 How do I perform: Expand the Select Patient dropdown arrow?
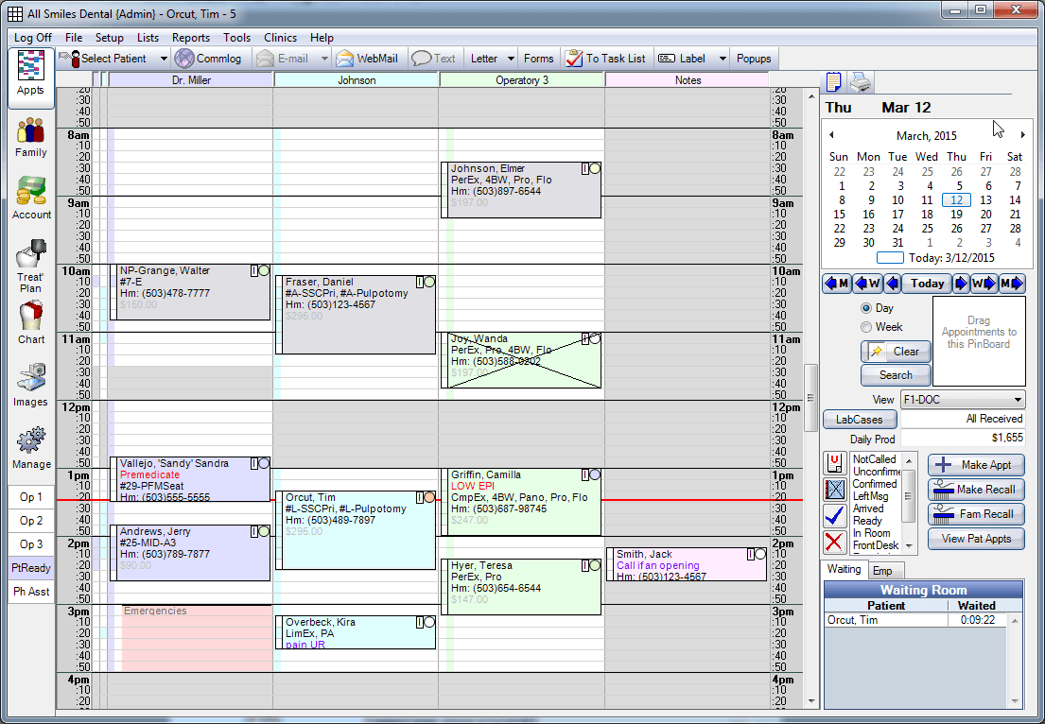click(x=163, y=59)
